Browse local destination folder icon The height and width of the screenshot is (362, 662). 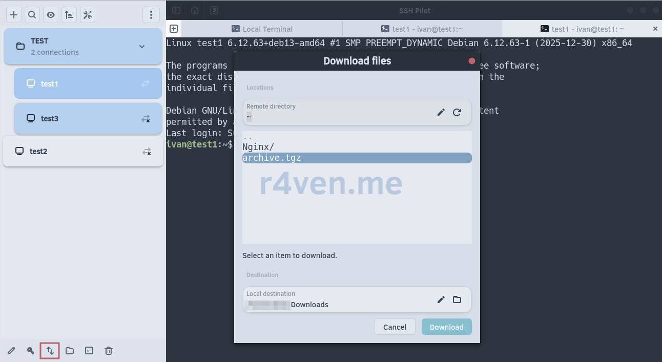tap(457, 300)
